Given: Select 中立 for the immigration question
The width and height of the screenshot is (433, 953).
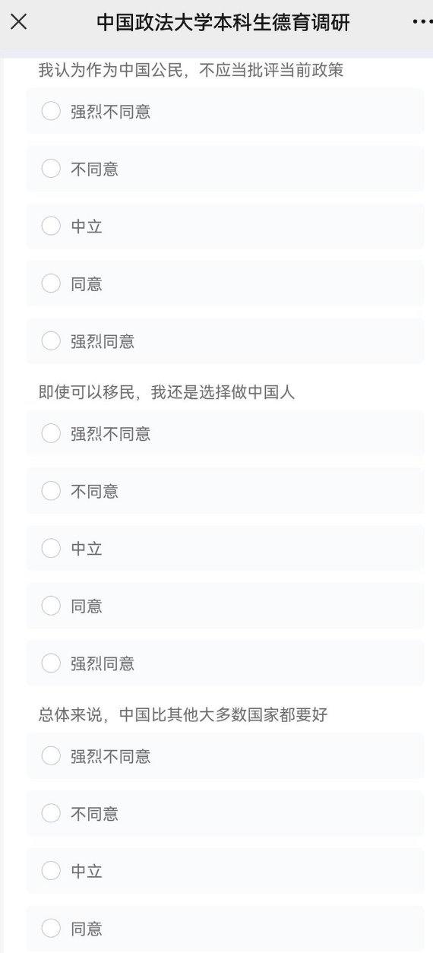Looking at the screenshot, I should click(x=225, y=549).
